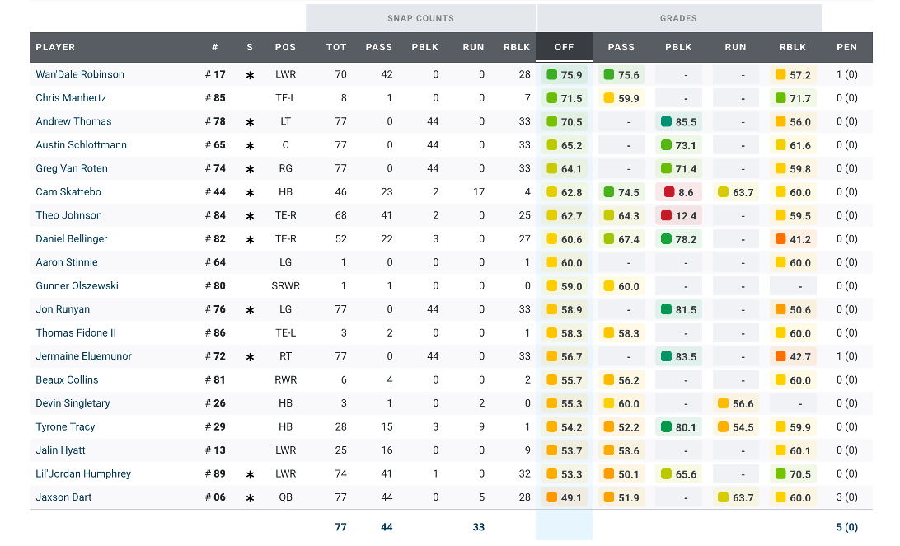Click Daniel Bellinger's 41.2 RBLK grade badge
Viewport: 900px width, 546px height.
792,240
